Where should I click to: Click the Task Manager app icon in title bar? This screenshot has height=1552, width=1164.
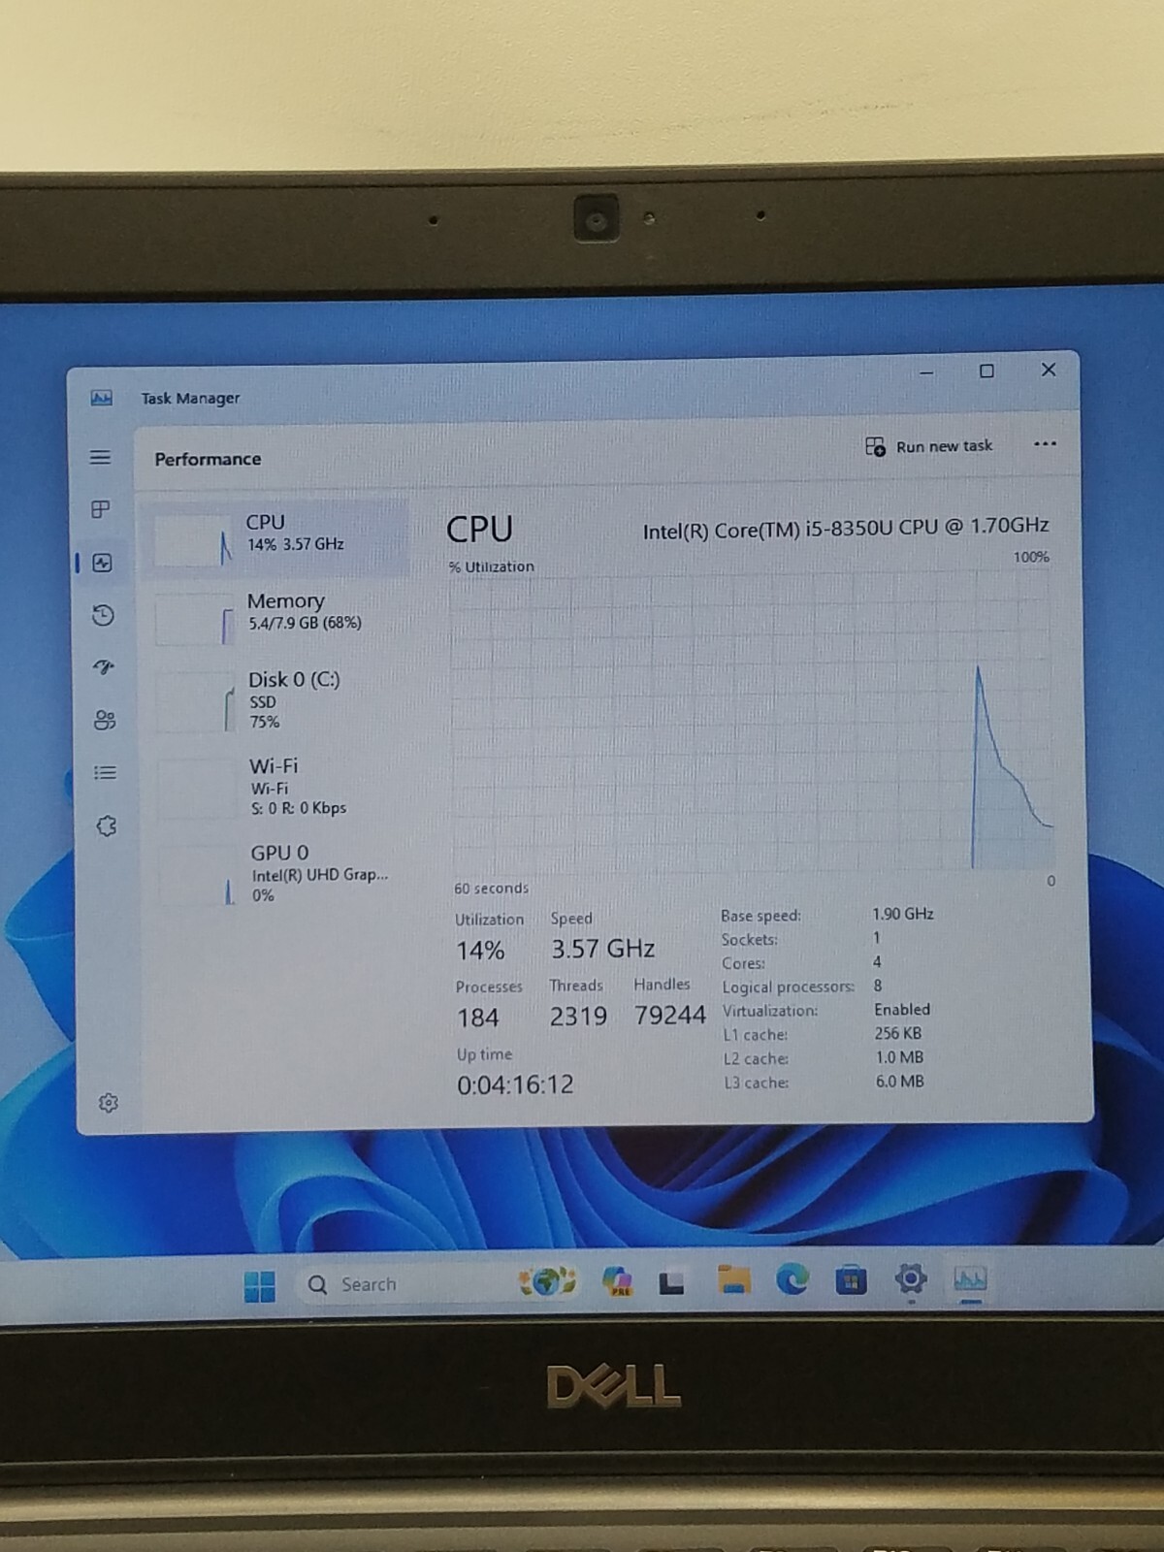(x=102, y=398)
